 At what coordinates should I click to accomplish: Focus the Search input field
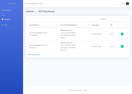click(x=117, y=19)
